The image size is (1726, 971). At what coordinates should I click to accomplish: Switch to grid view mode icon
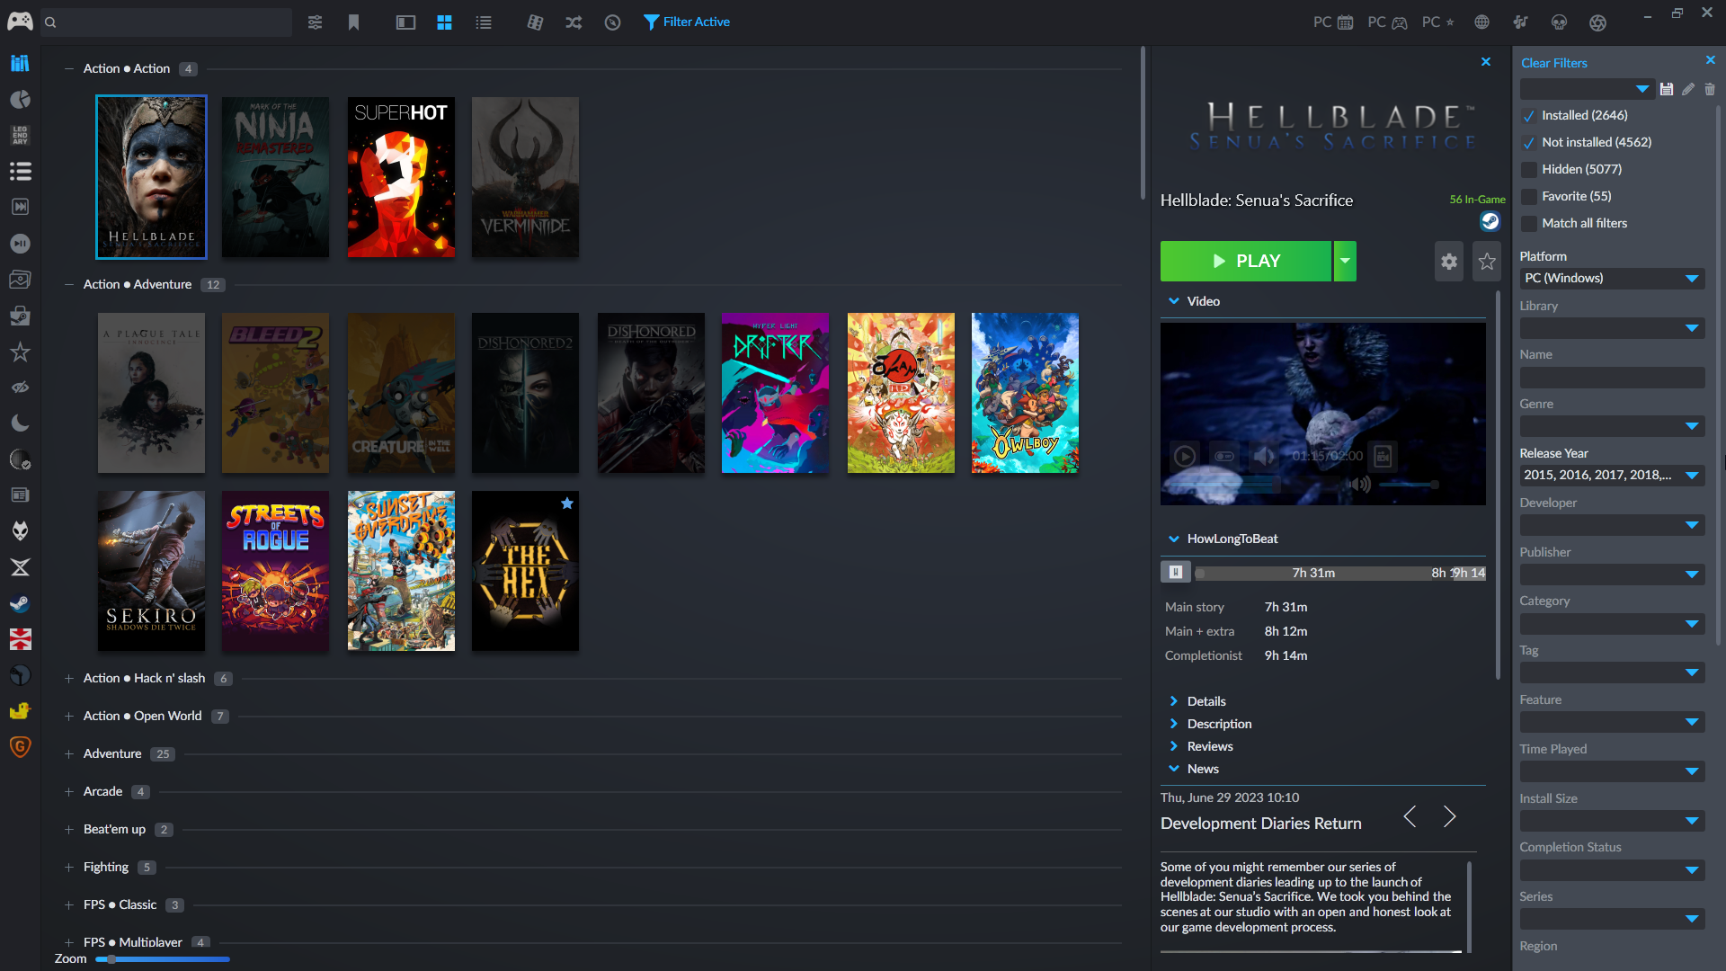pos(444,22)
